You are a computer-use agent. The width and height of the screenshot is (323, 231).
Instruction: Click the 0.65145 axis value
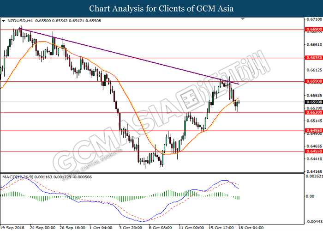pyautogui.click(x=314, y=121)
